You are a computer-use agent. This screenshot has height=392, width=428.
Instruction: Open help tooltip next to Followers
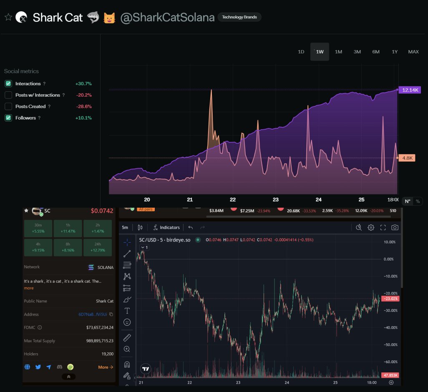39,118
